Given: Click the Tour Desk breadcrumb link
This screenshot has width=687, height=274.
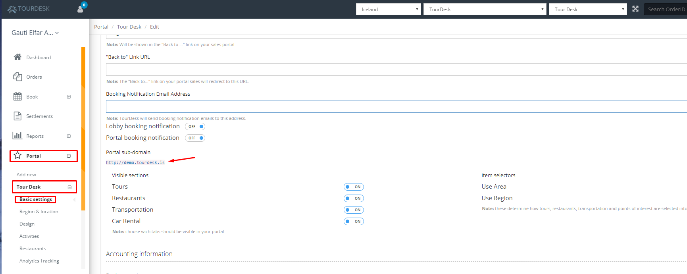Looking at the screenshot, I should (129, 27).
